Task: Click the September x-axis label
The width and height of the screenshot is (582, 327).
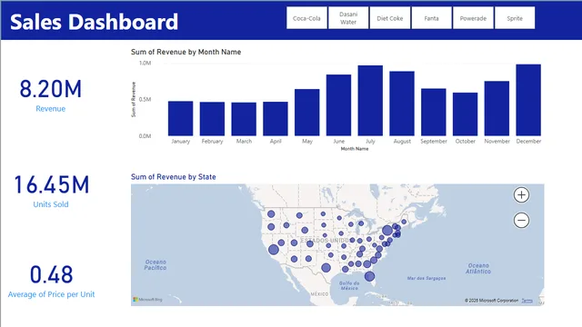Action: click(x=434, y=142)
